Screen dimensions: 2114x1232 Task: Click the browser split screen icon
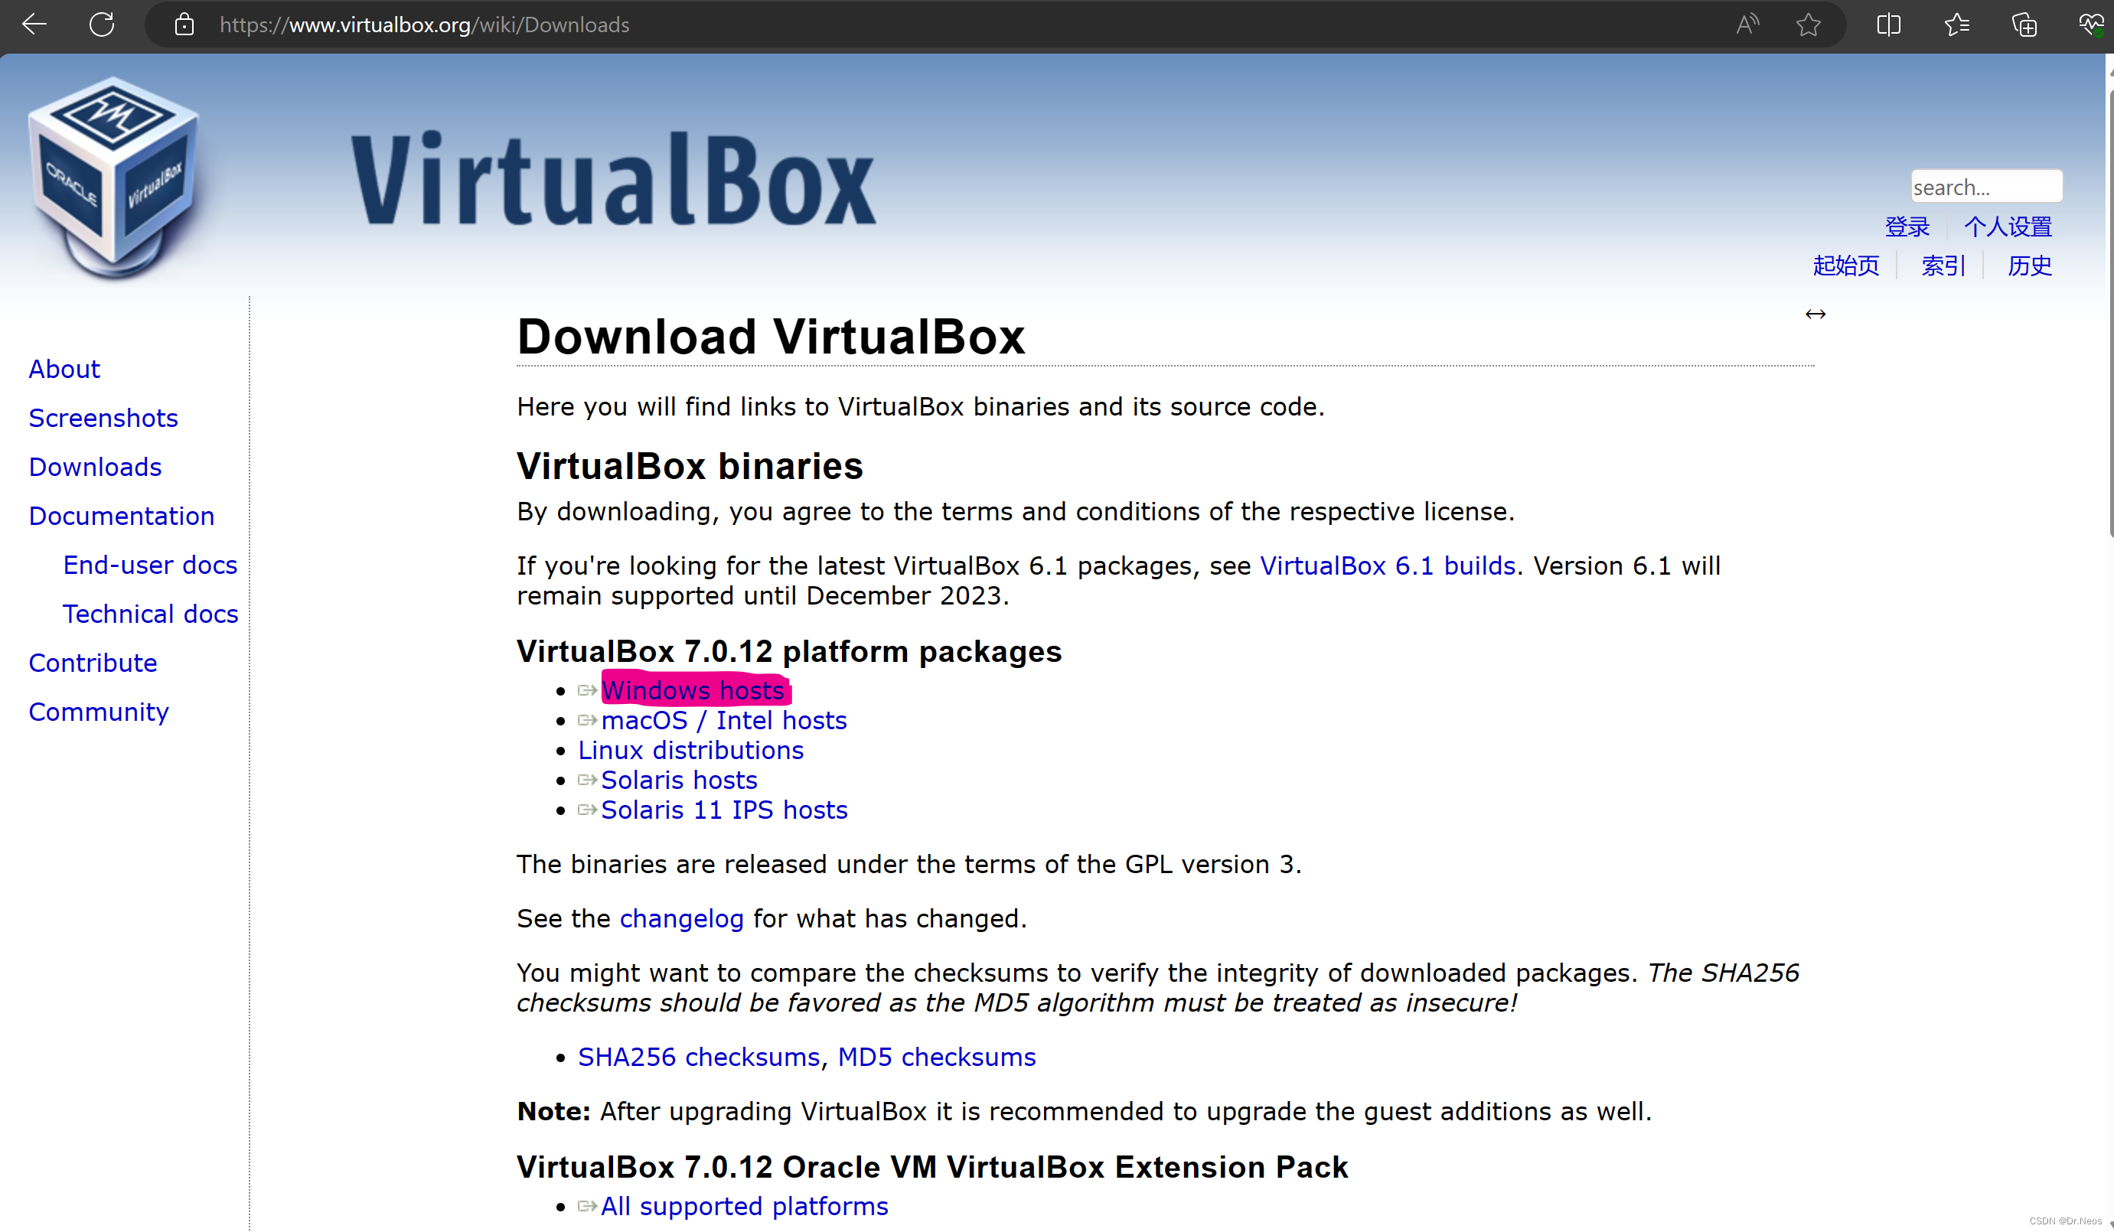1890,25
